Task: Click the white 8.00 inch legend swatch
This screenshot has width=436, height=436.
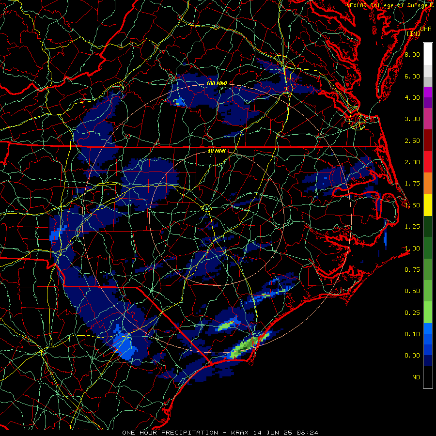Action: click(428, 54)
